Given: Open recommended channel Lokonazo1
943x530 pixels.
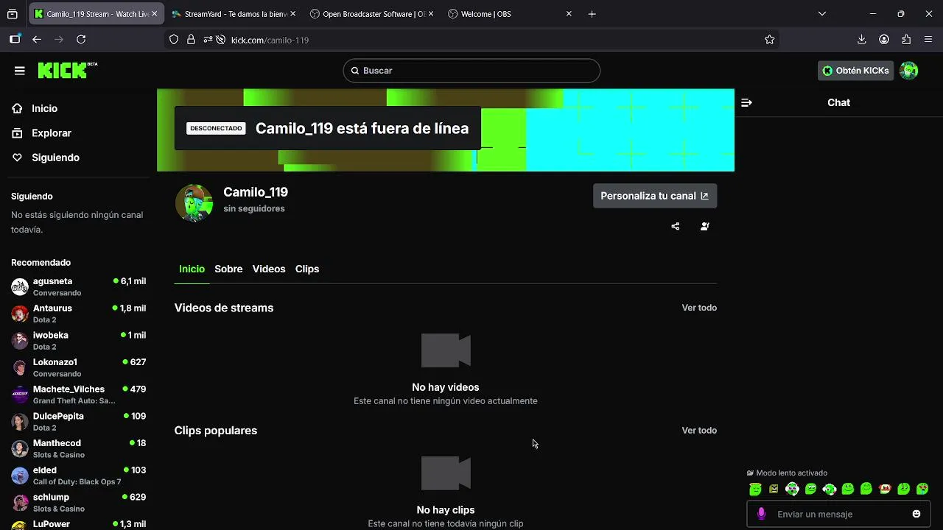Looking at the screenshot, I should (77, 367).
